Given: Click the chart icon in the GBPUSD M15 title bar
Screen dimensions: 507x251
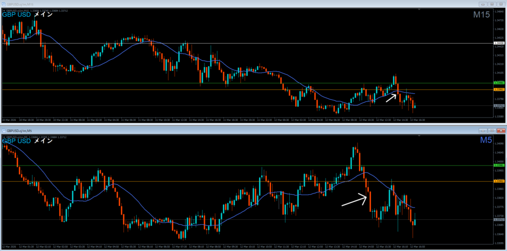Looking at the screenshot, I should [4, 4].
